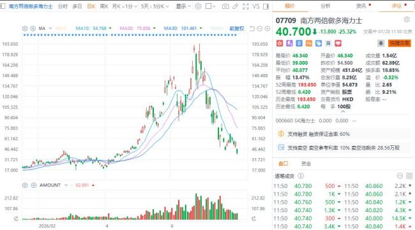Toggle MA10 line visibility arrow
Image resolution: width=415 pixels, height=230 pixels.
(x=110, y=28)
